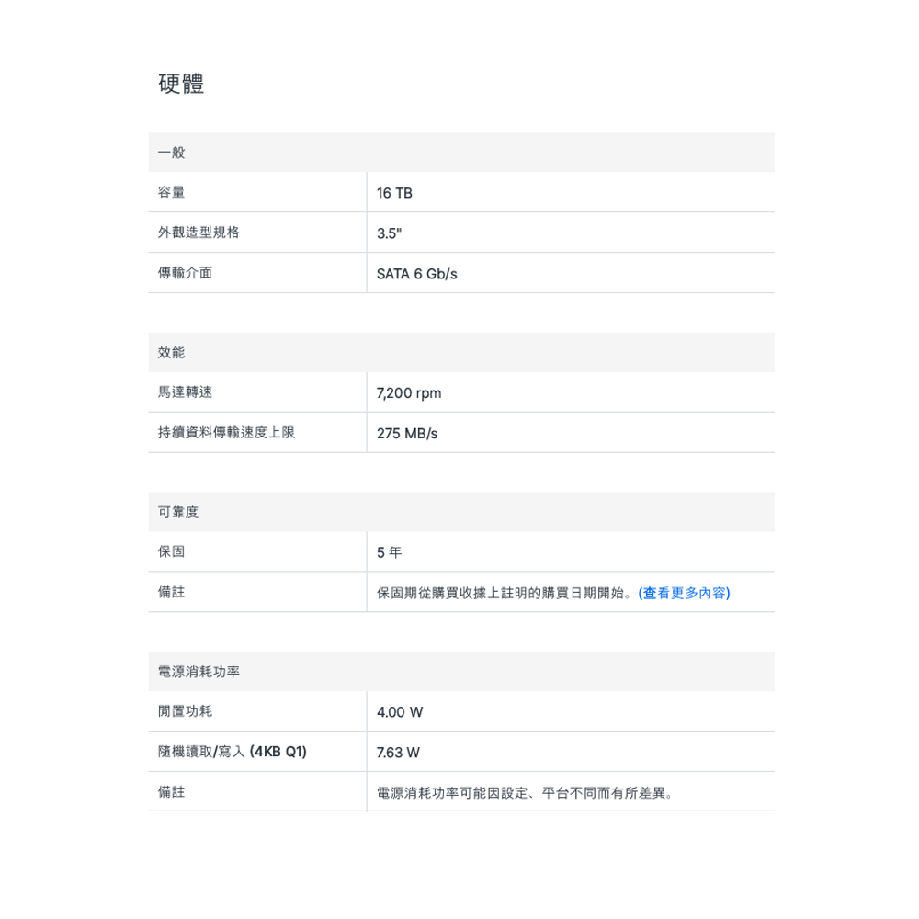
Task: Select the 隨機讀取/寫入 (4KB Q1) label
Action: (x=233, y=752)
